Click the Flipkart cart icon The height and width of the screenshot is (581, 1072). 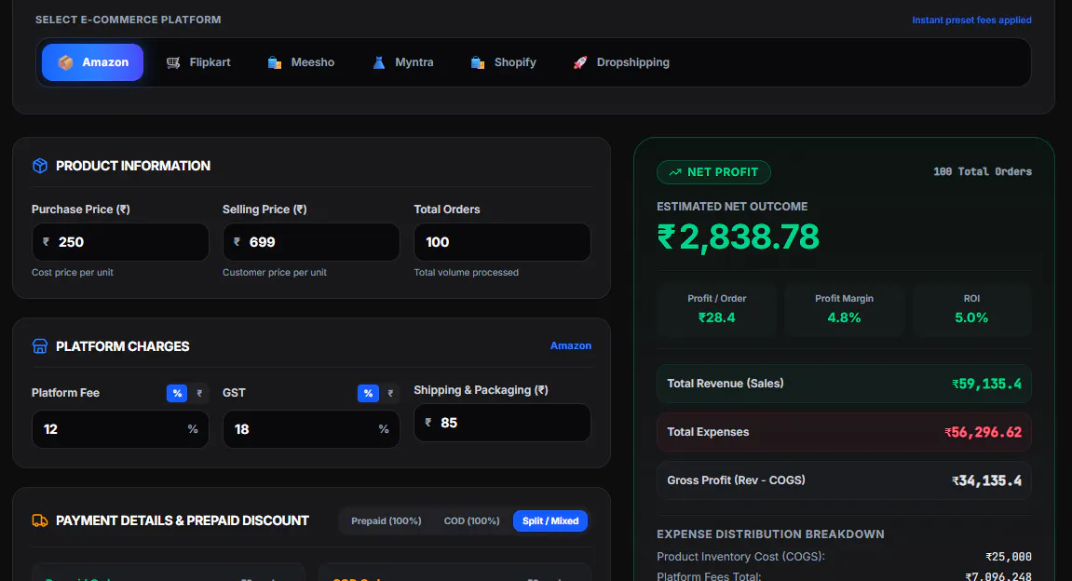pos(173,62)
